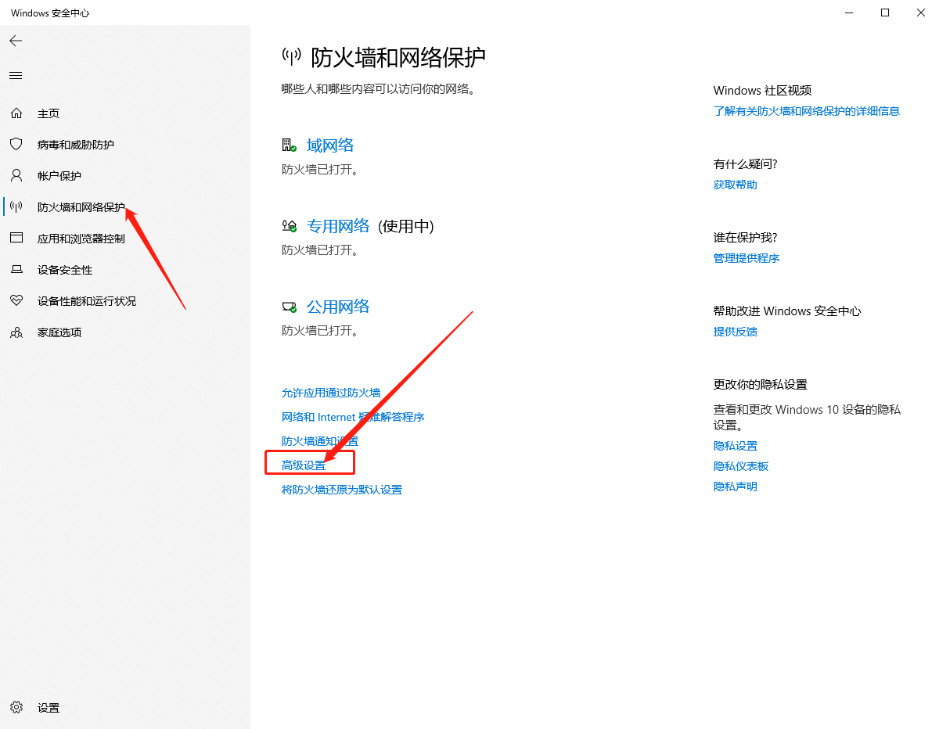Open 设备性能和运行状况 section
Image resolution: width=939 pixels, height=729 pixels.
[87, 301]
